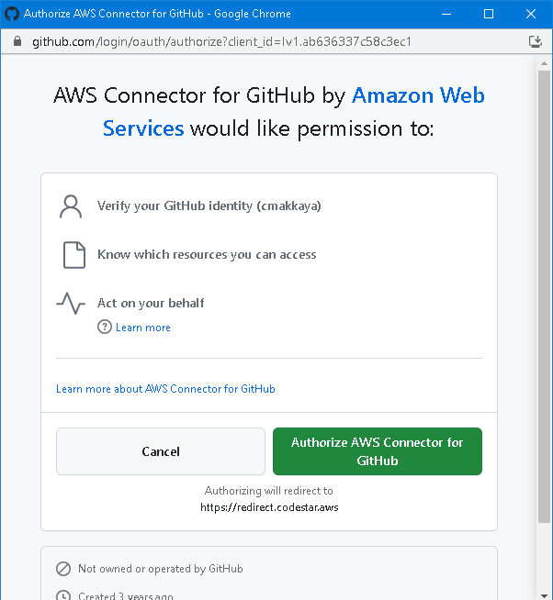Click the install app icon in address bar
Image resolution: width=553 pixels, height=600 pixels.
pos(535,41)
